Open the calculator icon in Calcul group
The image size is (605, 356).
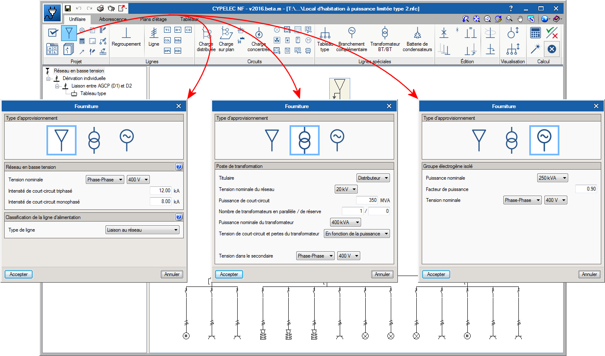tap(535, 33)
